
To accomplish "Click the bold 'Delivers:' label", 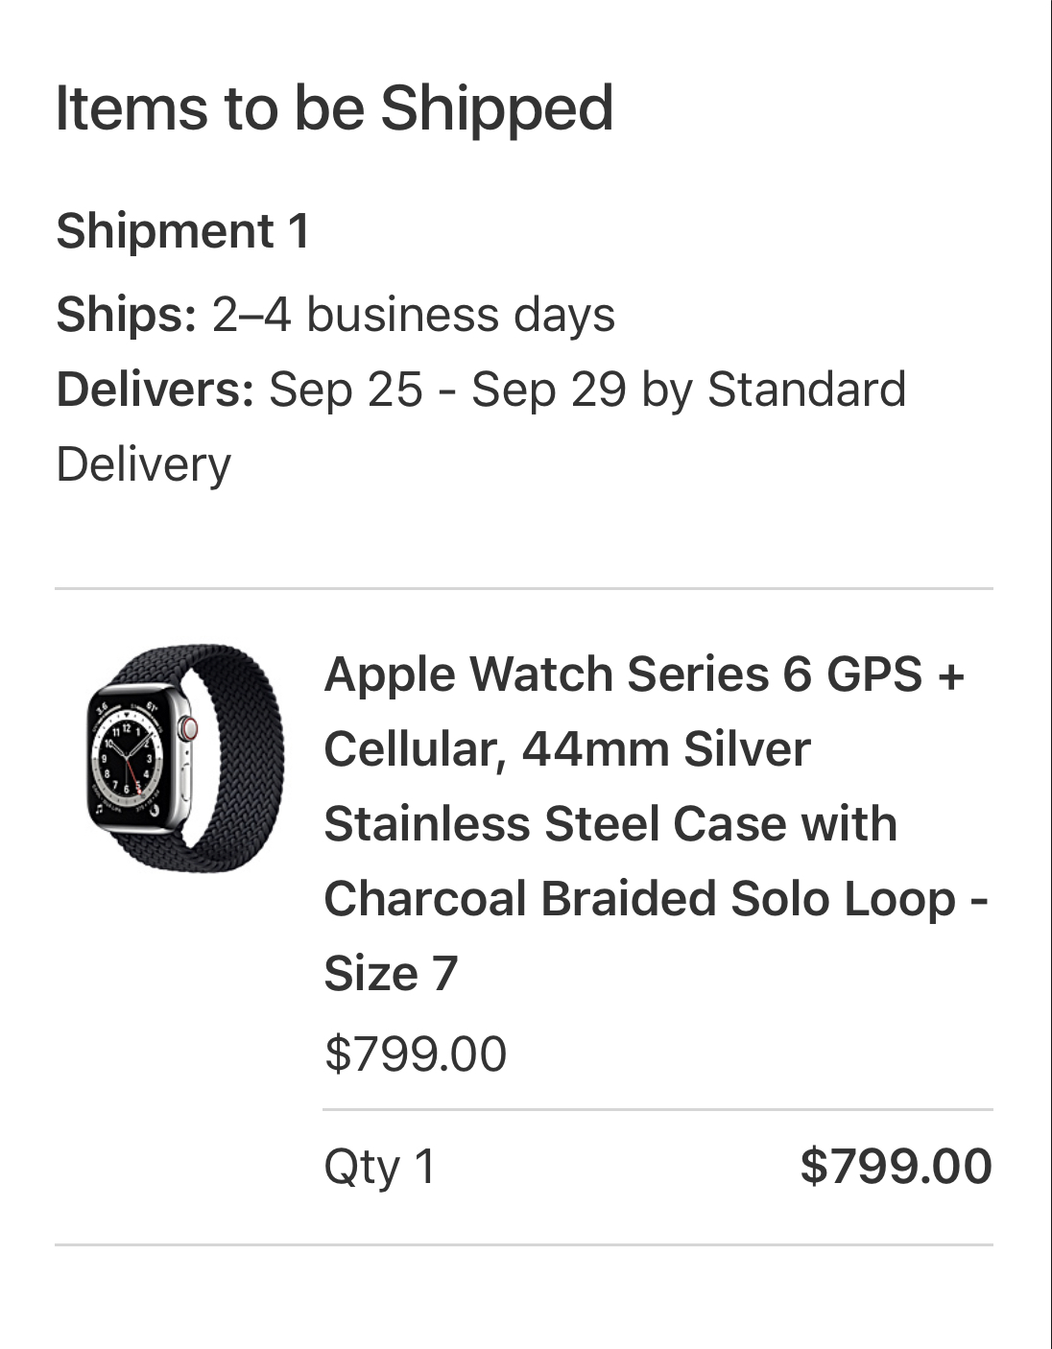I will 155,390.
